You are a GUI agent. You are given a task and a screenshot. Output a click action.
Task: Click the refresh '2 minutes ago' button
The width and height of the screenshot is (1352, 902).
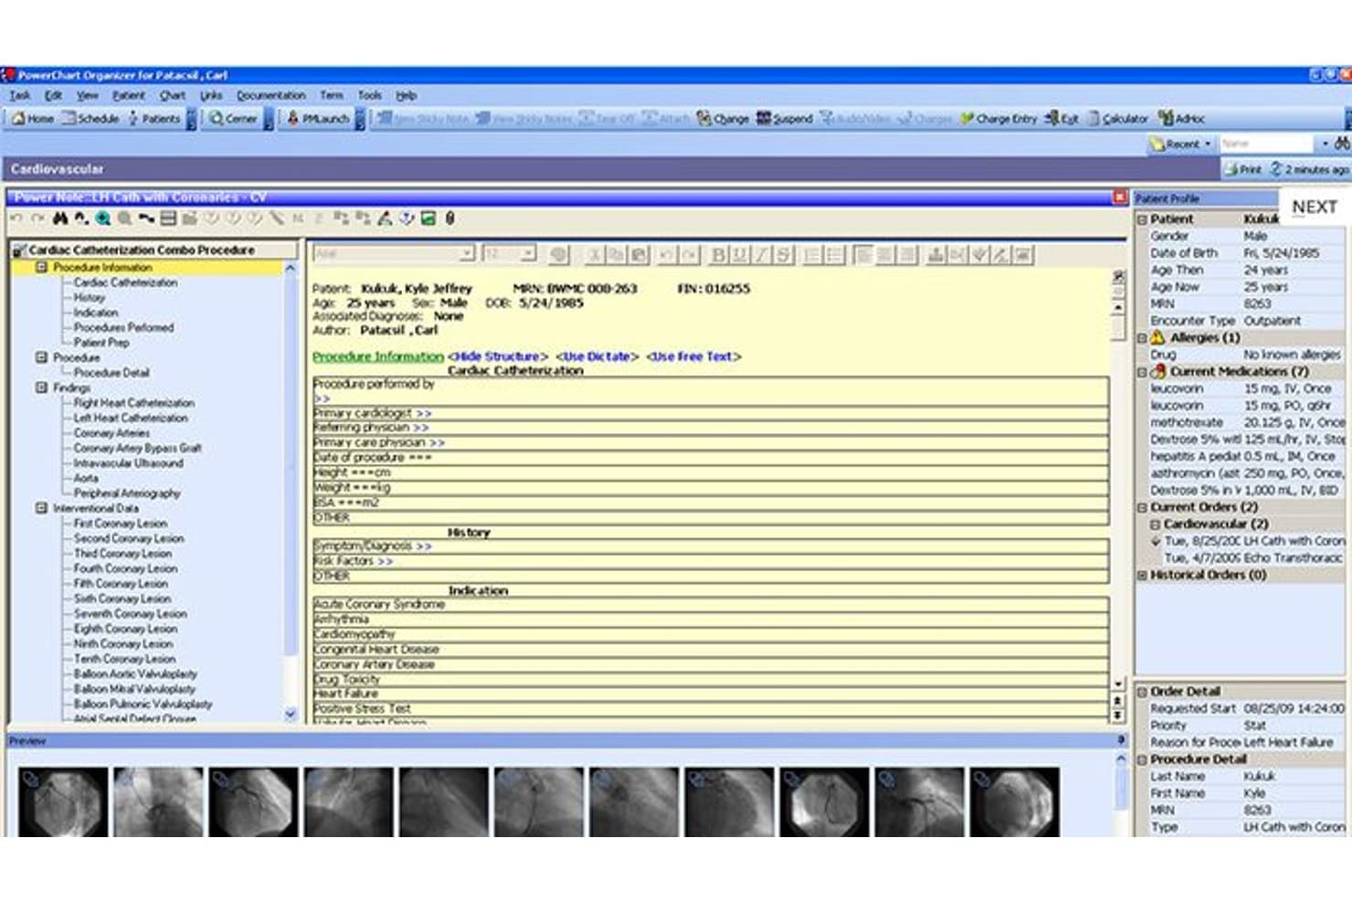(1309, 169)
